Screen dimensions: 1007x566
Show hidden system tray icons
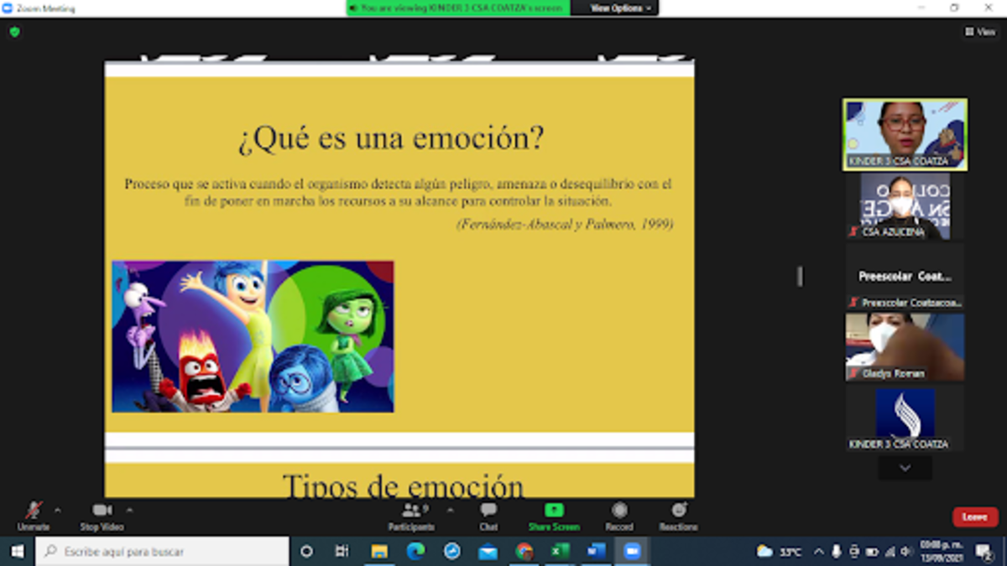click(819, 552)
